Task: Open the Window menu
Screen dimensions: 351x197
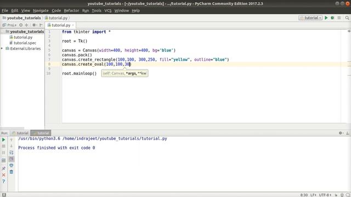Action: pyautogui.click(x=122, y=10)
